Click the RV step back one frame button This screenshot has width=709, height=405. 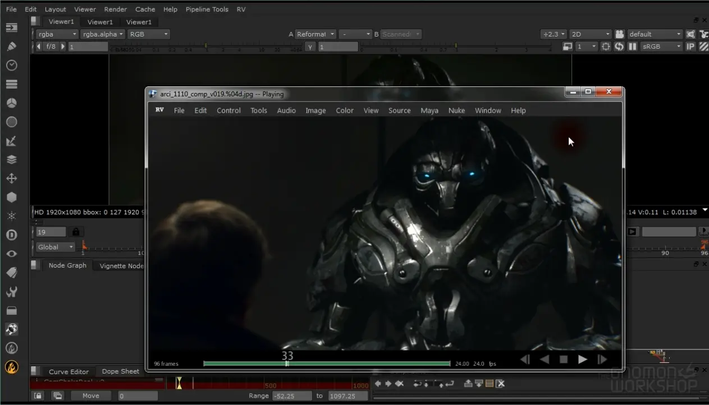525,360
